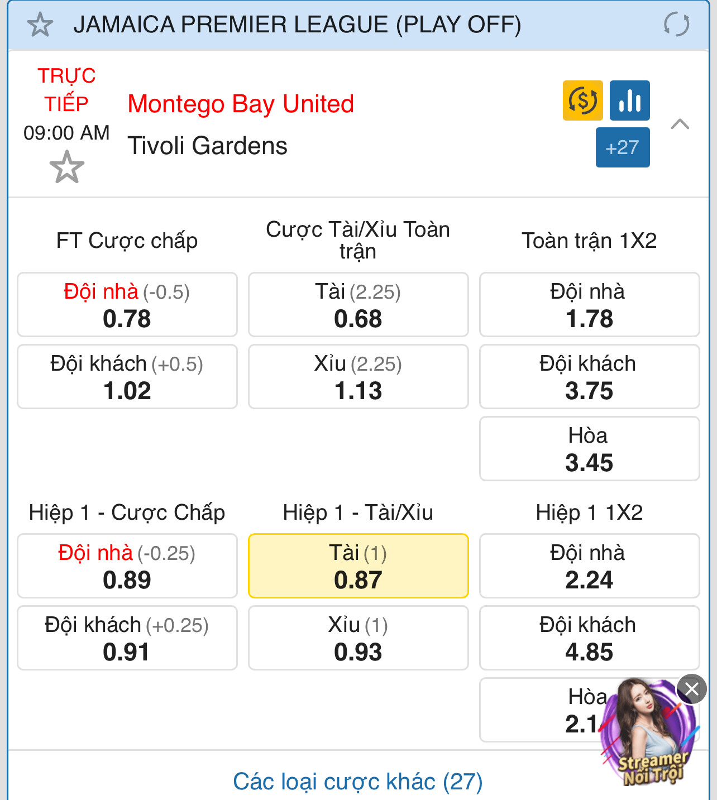Choose Hiệp 1 1X2 Đội khách 4.85

coord(589,638)
